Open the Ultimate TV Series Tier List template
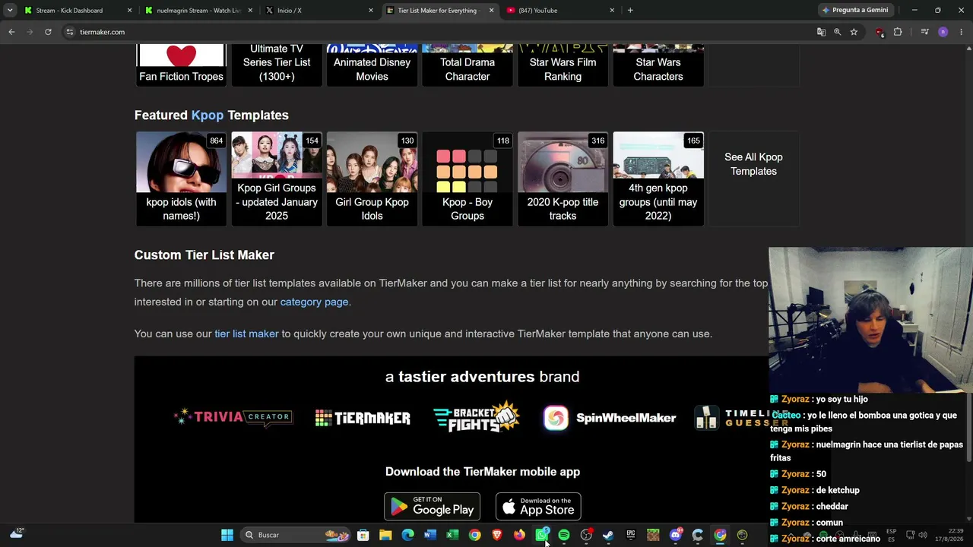The image size is (973, 547). [x=277, y=65]
